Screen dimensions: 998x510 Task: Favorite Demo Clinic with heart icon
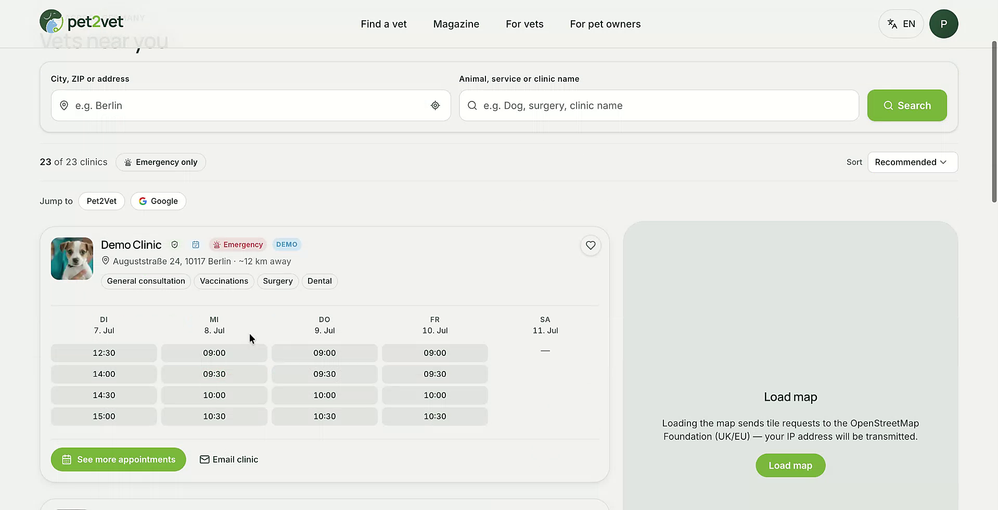[x=591, y=246]
